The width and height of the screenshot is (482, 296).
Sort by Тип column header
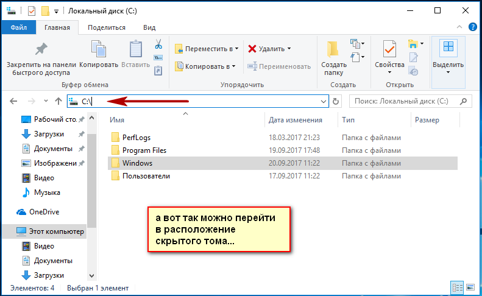click(349, 120)
